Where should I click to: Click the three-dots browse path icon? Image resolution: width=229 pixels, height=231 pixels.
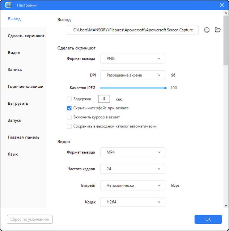point(207,30)
